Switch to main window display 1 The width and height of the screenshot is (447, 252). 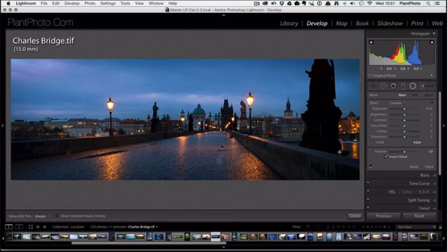click(9, 227)
